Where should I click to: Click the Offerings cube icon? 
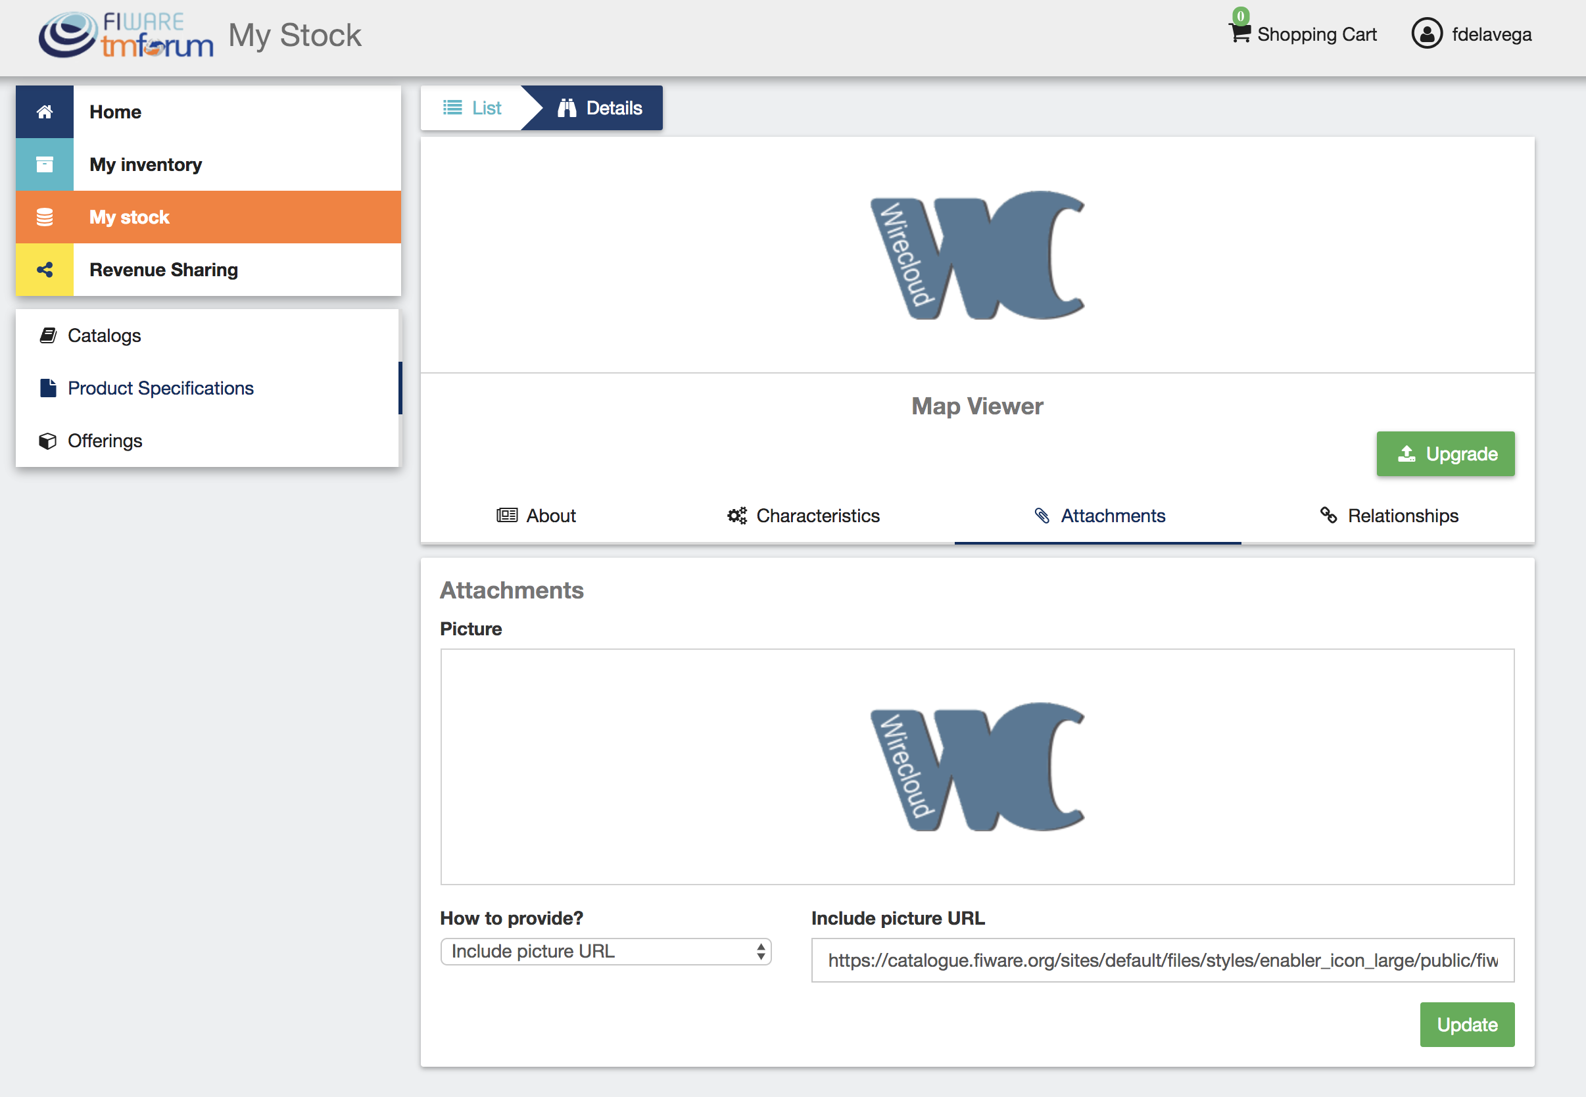pyautogui.click(x=47, y=441)
